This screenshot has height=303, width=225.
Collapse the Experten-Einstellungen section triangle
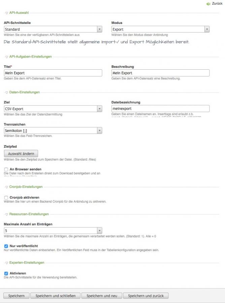coord(7,263)
